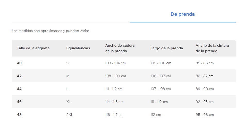Click the 112 cm length cell
This screenshot has width=246, height=136.
pyautogui.click(x=156, y=115)
